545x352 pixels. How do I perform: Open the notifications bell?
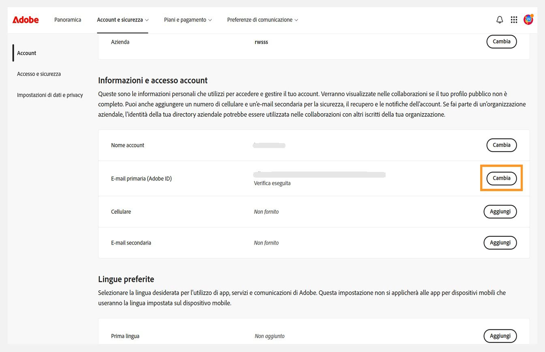[500, 19]
